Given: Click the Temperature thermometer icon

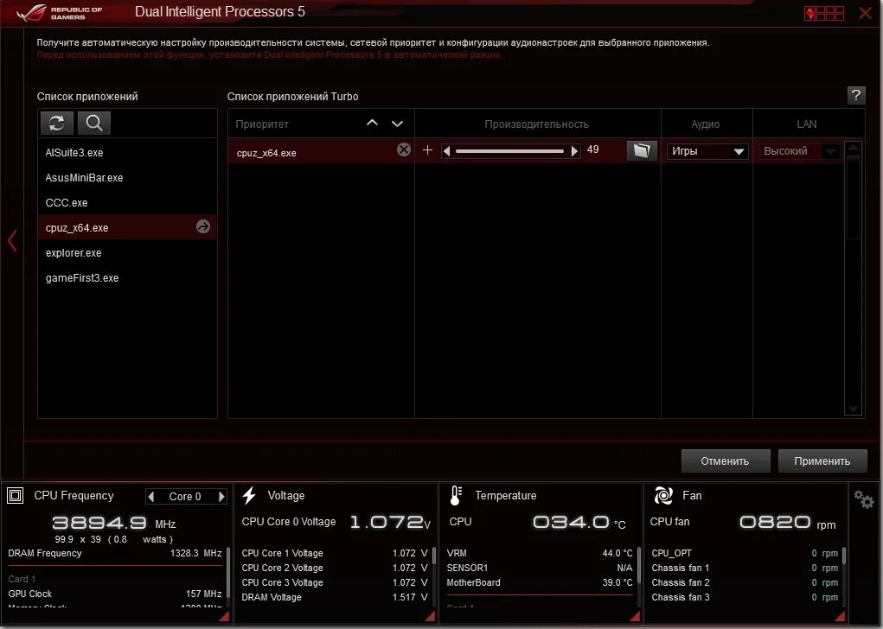Looking at the screenshot, I should click(456, 496).
